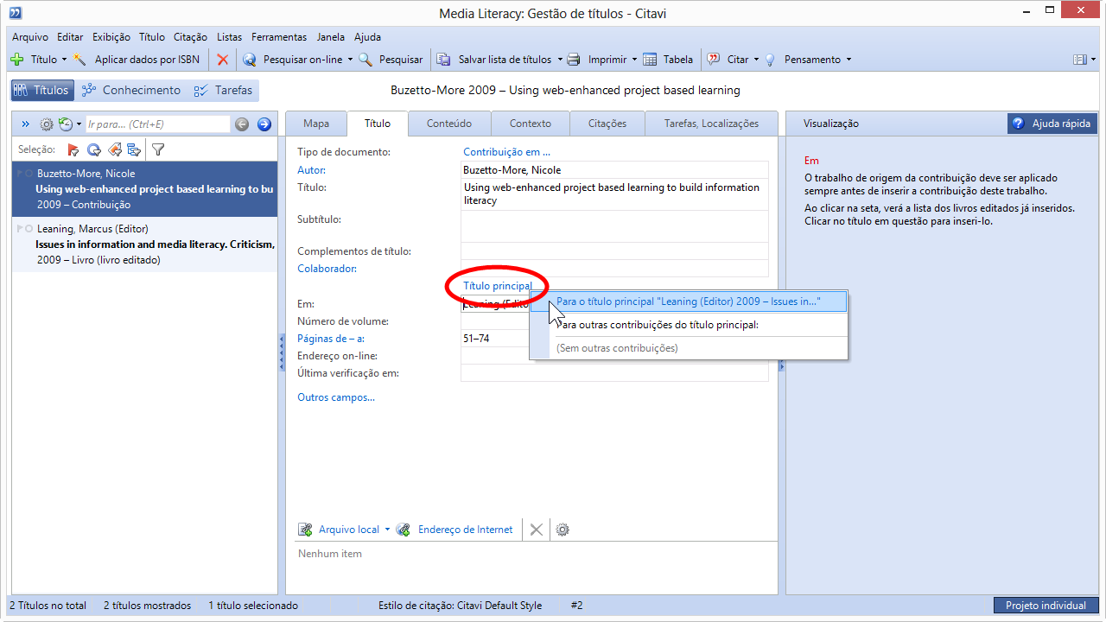Click the save title list icon
The height and width of the screenshot is (622, 1106).
[x=444, y=60]
